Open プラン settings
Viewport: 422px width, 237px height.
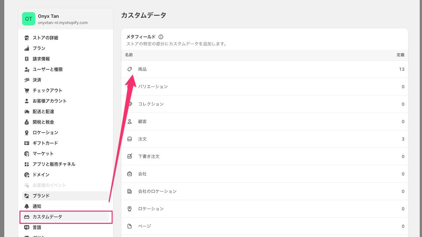(x=66, y=48)
